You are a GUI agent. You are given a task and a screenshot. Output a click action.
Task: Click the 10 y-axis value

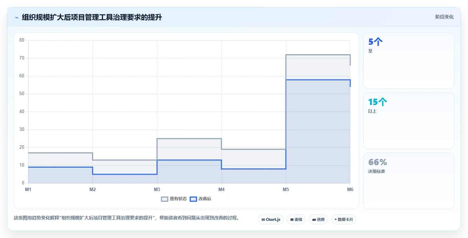pyautogui.click(x=22, y=165)
